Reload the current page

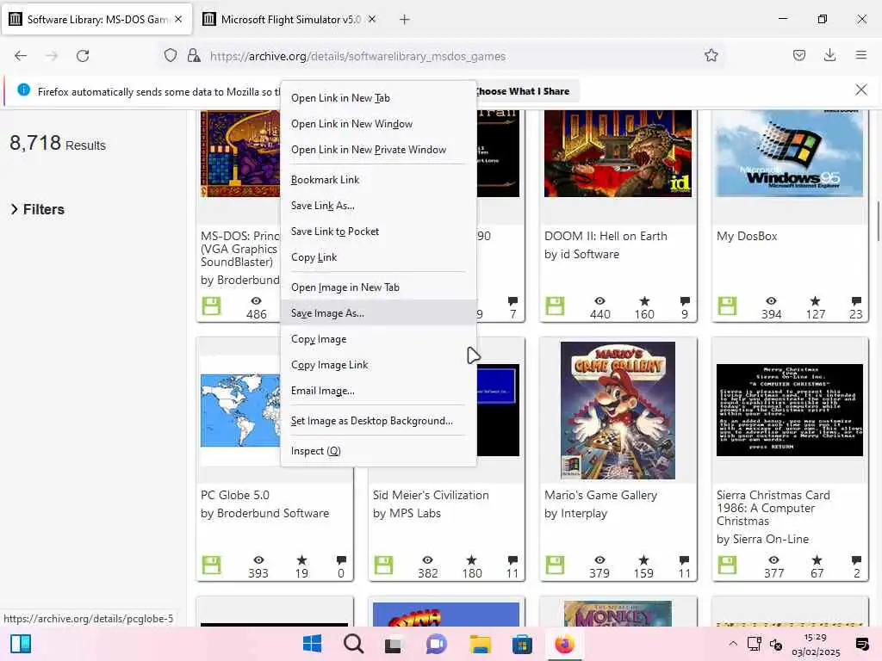pyautogui.click(x=83, y=56)
